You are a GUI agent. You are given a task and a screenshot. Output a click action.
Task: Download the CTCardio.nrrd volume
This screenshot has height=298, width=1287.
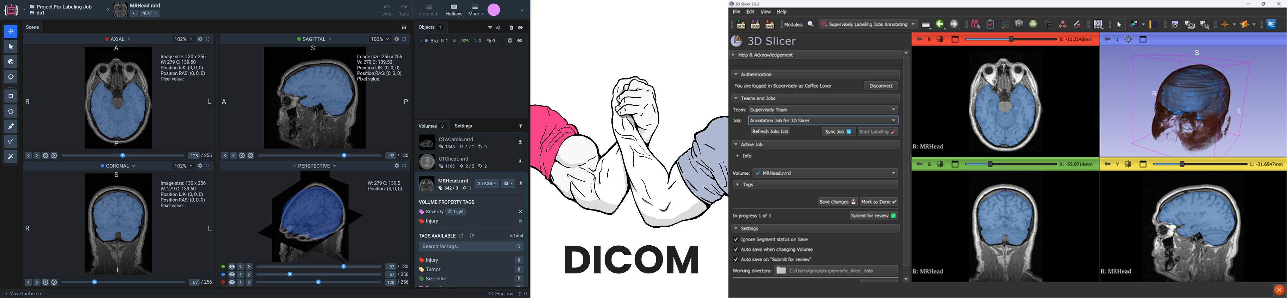[x=520, y=142]
